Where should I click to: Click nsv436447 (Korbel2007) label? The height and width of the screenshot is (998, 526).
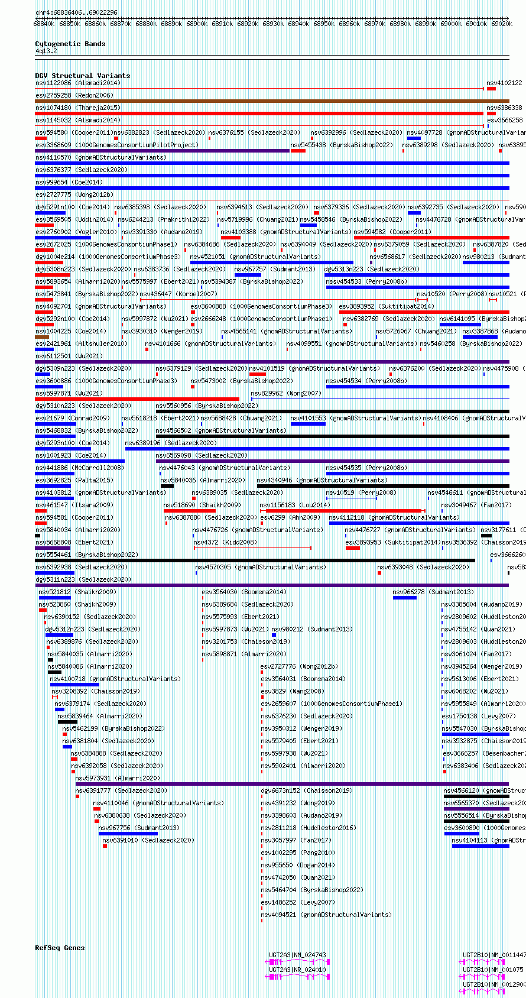pyautogui.click(x=178, y=294)
